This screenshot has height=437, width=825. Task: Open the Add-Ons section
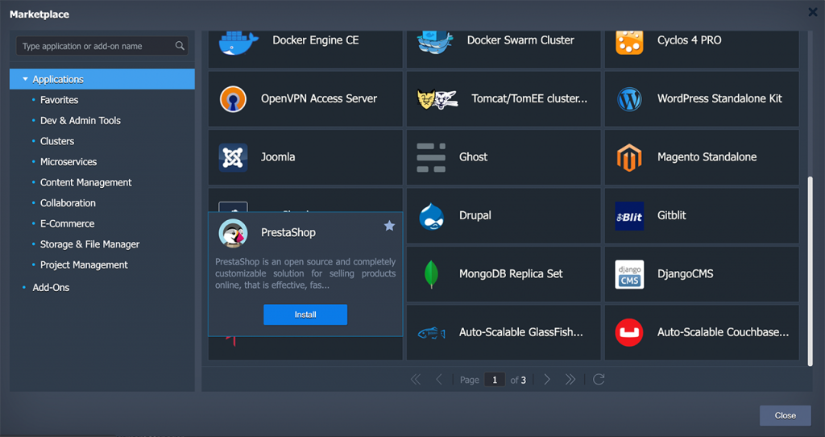click(51, 288)
